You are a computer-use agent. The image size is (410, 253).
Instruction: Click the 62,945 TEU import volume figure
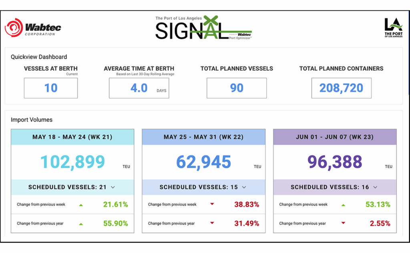(204, 162)
